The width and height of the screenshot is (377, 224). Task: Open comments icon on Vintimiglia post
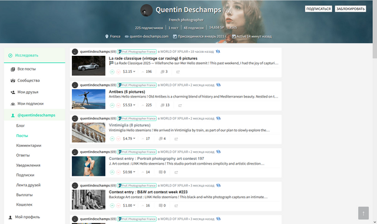pyautogui.click(x=160, y=139)
